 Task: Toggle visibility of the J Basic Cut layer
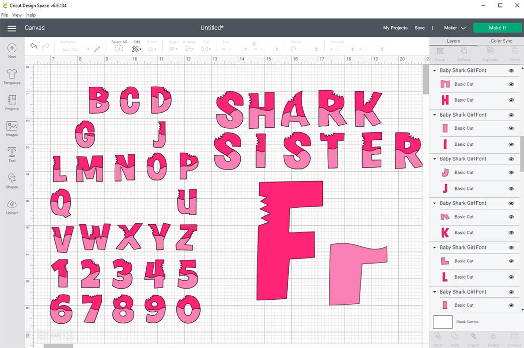(511, 189)
